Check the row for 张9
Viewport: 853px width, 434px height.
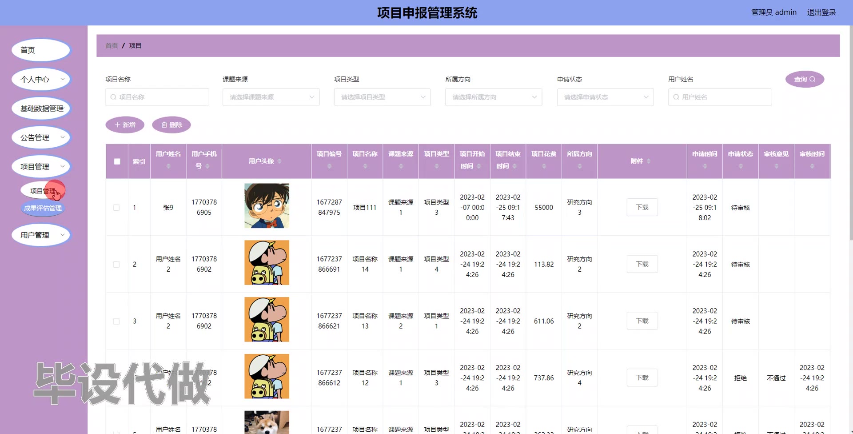coord(116,208)
